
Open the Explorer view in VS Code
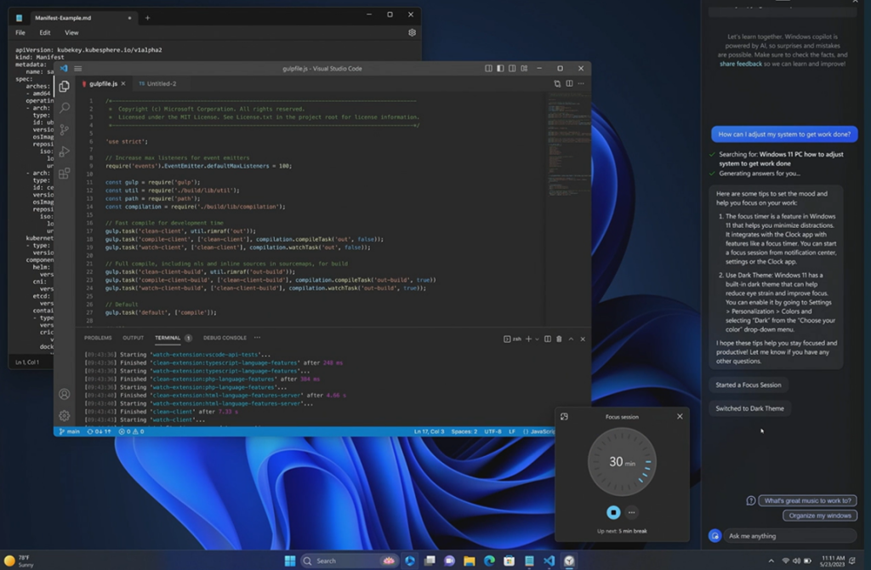64,86
